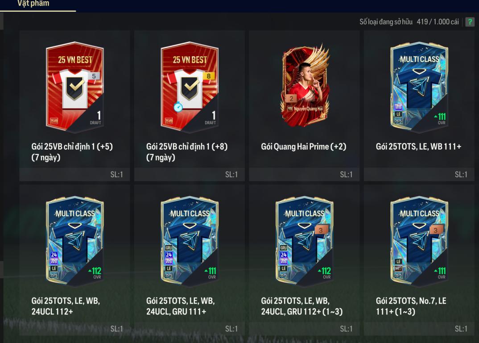479x343 pixels.
Task: Click the GRU badge on 24UCL, GRU 111+ pack
Action: click(169, 248)
